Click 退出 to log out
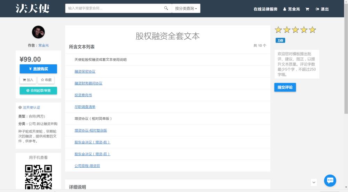Viewport: 348px width, 192px height. point(322,9)
